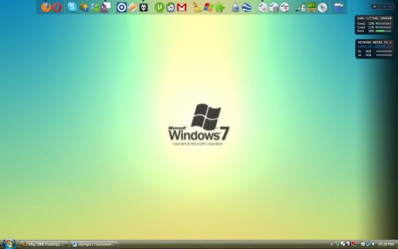This screenshot has height=249, width=398.
Task: Open the Windows Start orb
Action: (9, 244)
